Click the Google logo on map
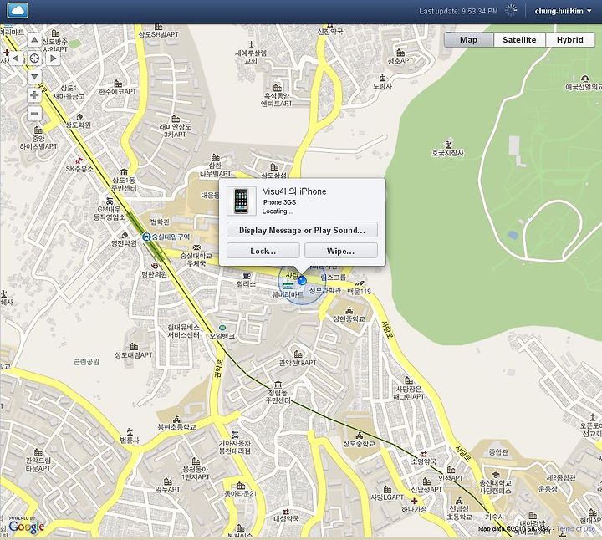The height and width of the screenshot is (540, 602). [x=26, y=526]
